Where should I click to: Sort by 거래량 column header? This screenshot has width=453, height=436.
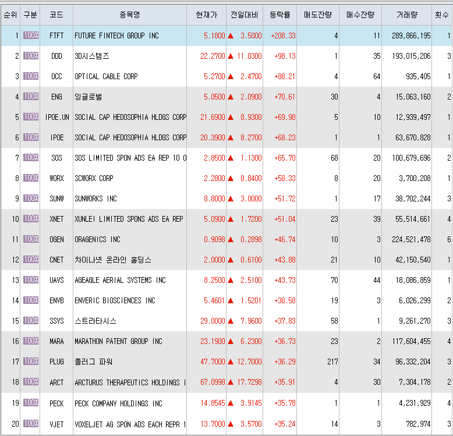406,15
